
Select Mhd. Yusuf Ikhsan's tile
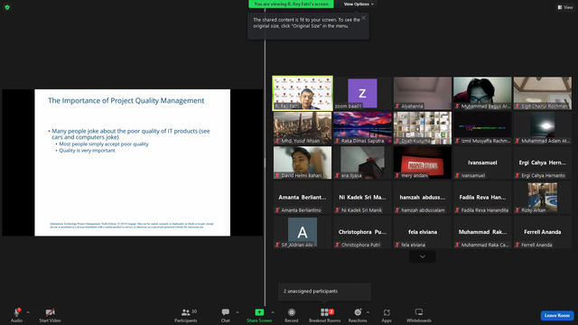tap(303, 128)
